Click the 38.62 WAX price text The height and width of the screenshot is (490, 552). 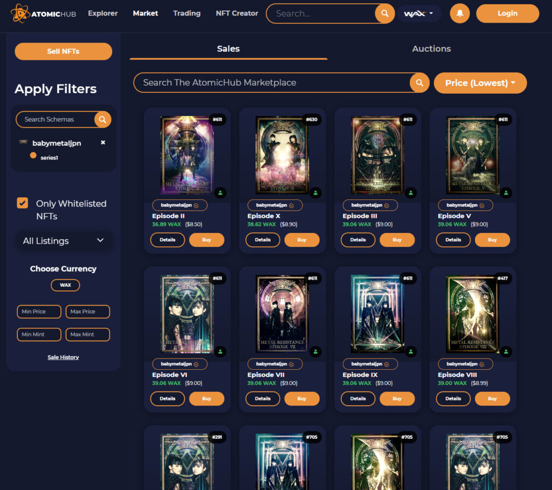coord(261,224)
